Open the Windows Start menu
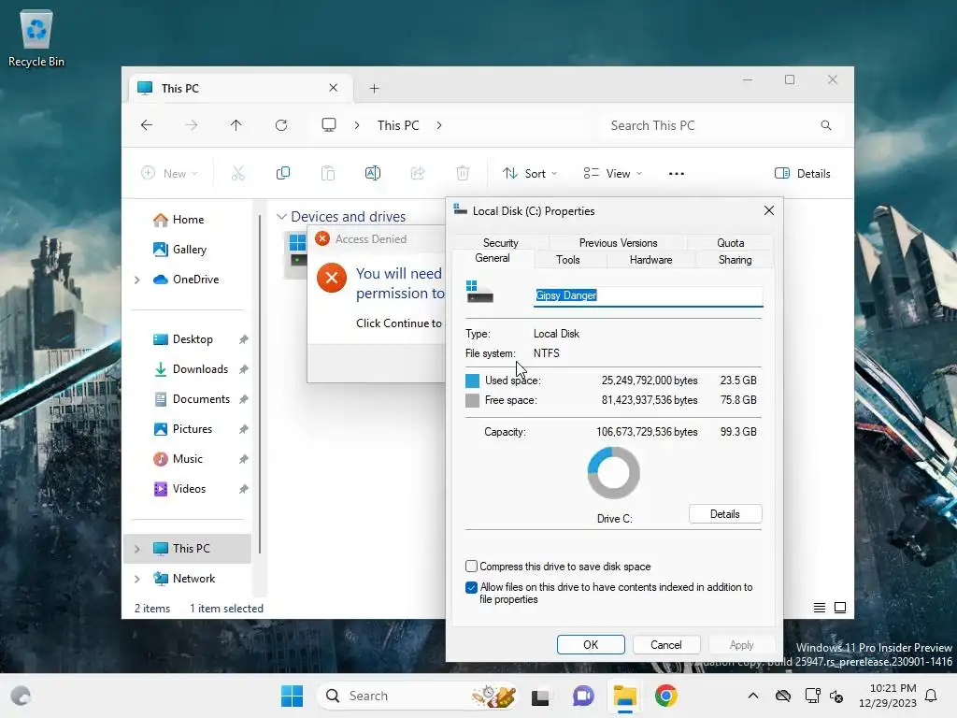The image size is (957, 718). 292,696
